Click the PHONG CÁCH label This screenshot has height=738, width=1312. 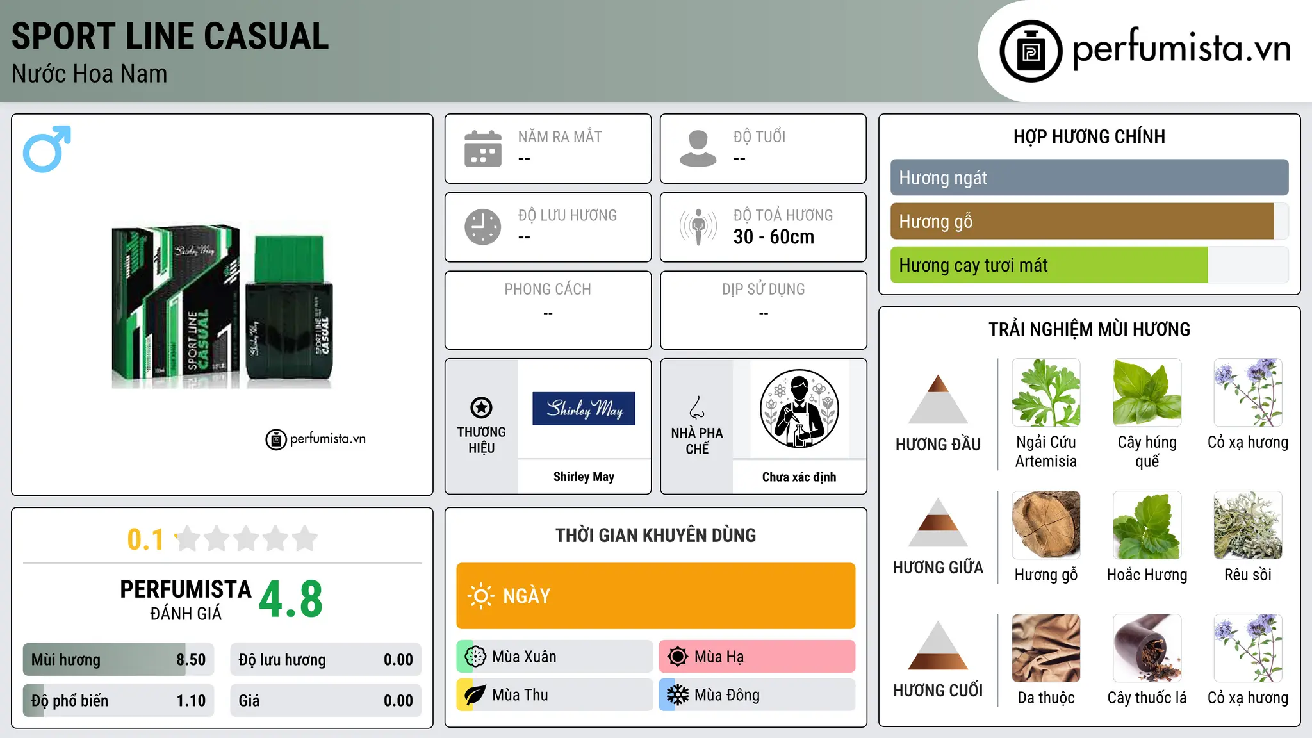coord(548,290)
